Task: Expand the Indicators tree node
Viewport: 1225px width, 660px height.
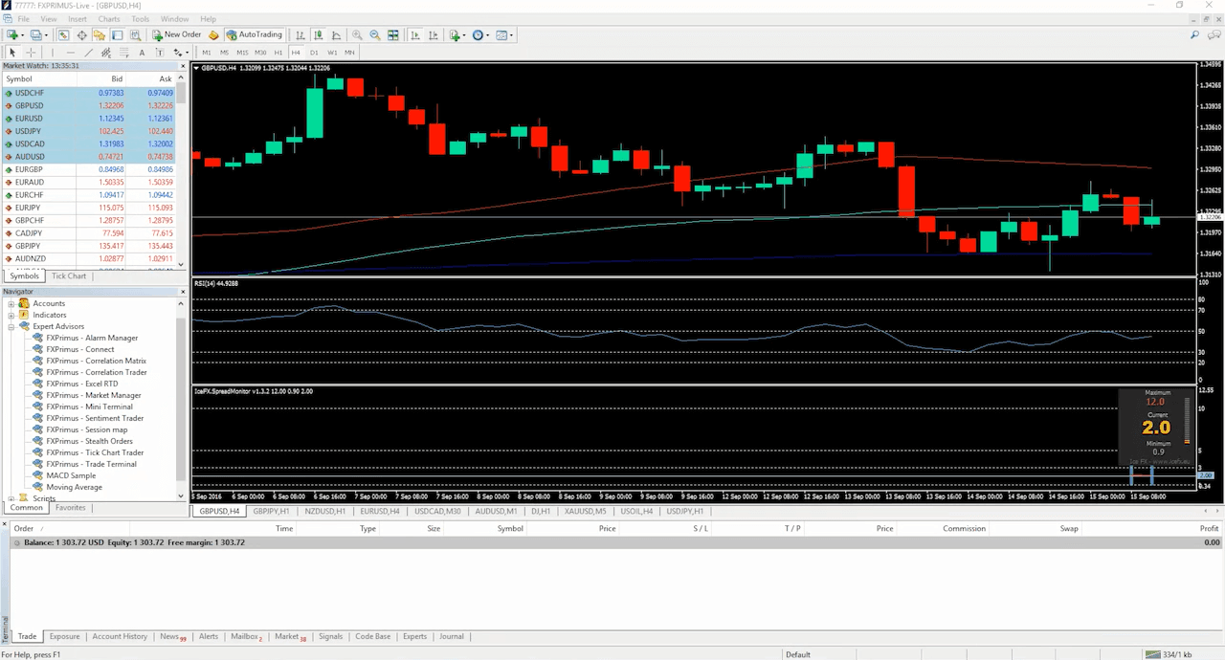Action: click(x=11, y=315)
